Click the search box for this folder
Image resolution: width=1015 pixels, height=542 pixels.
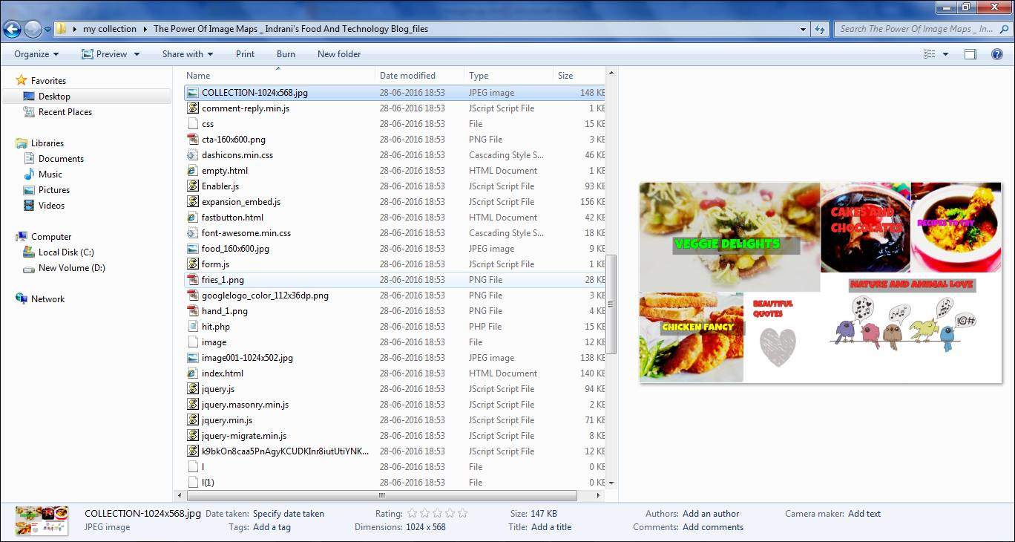[x=916, y=29]
